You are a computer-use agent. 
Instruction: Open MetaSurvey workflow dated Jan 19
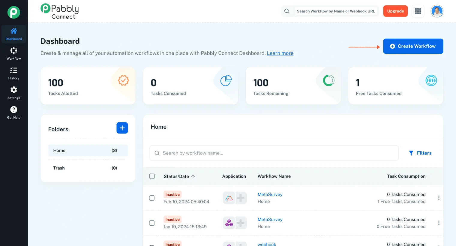pos(270,219)
